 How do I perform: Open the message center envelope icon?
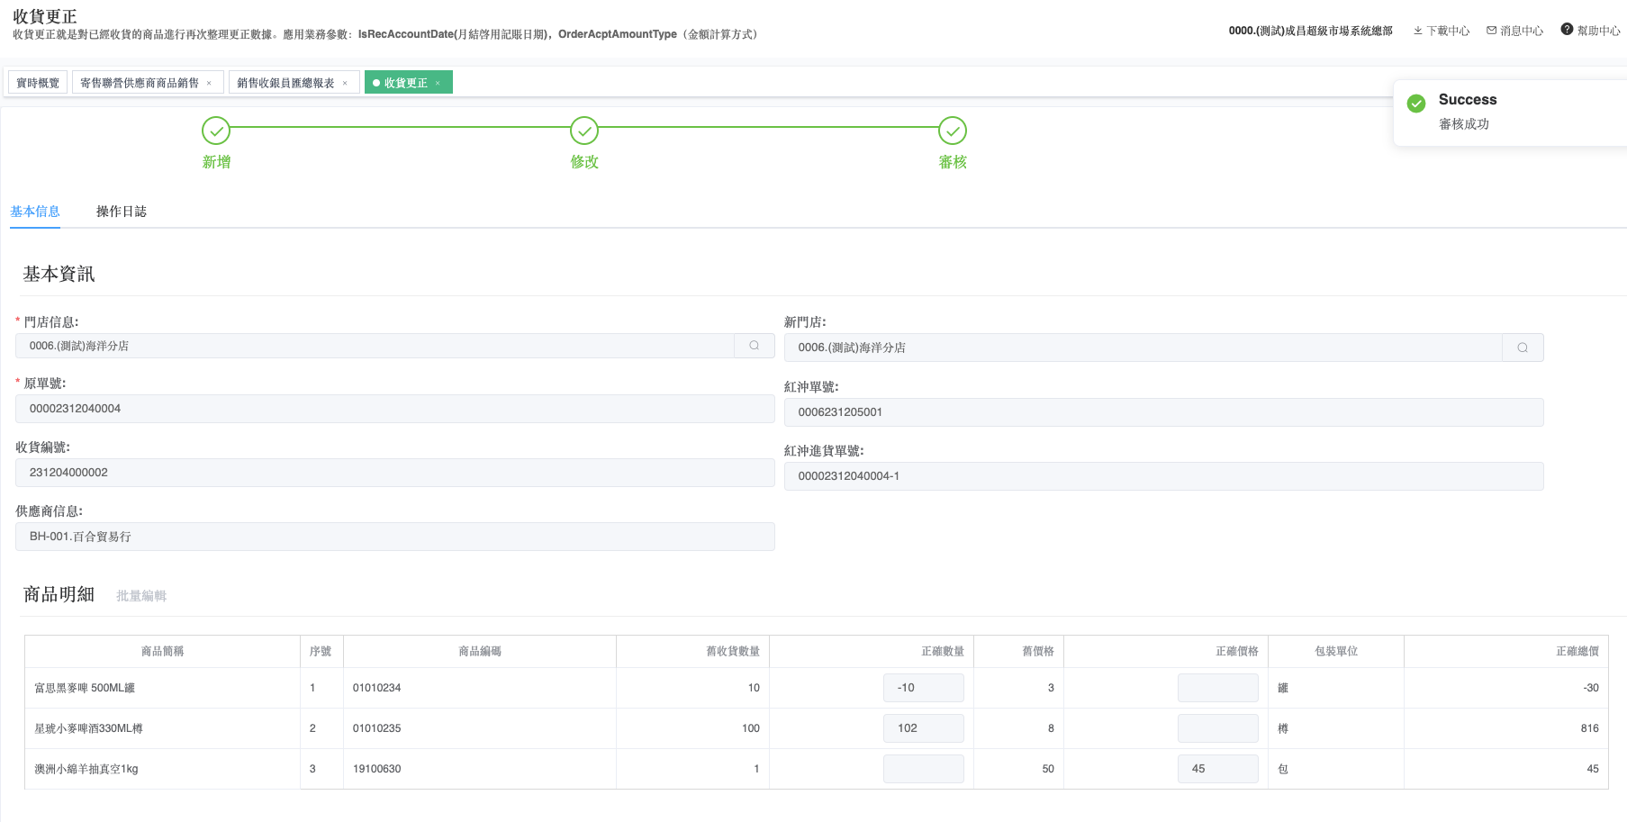click(x=1491, y=31)
